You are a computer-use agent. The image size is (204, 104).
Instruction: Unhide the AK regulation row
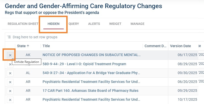[10, 55]
